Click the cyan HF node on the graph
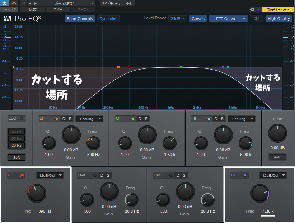 tap(228, 67)
